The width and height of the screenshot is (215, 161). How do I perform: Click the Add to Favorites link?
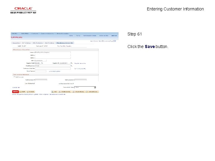tap(104, 35)
